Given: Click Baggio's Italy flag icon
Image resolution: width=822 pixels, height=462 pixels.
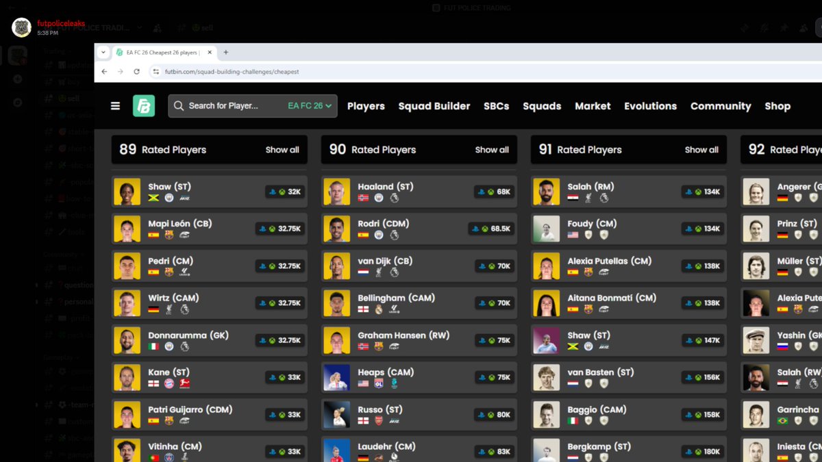Looking at the screenshot, I should click(573, 421).
